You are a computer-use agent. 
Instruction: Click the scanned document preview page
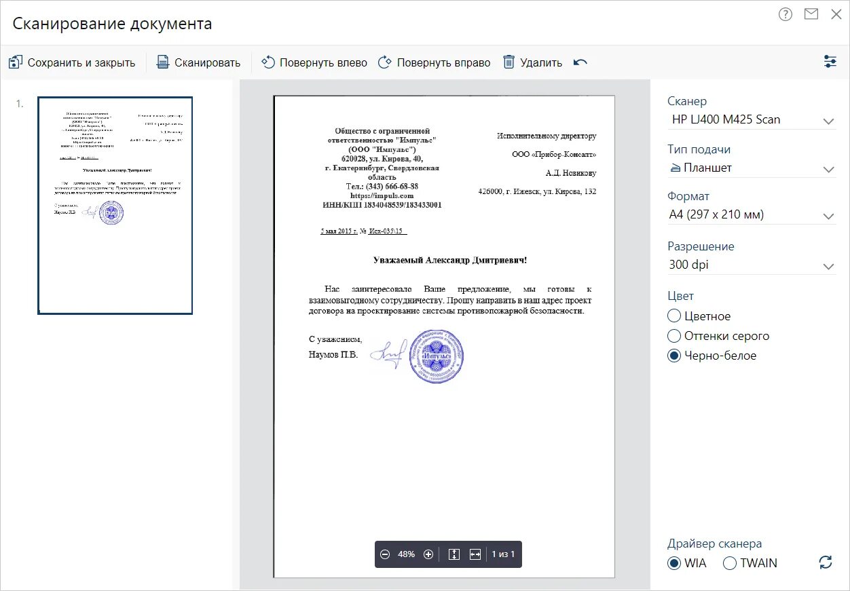(444, 337)
